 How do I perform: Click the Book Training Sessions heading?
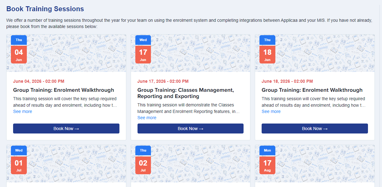(45, 9)
